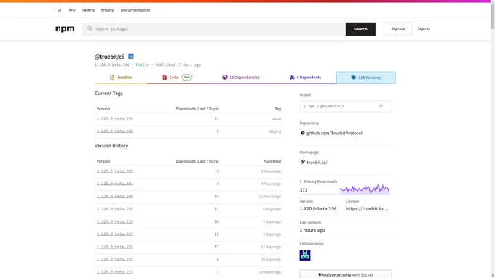This screenshot has width=495, height=278.
Task: Click the homepage link chain icon
Action: coord(302,162)
